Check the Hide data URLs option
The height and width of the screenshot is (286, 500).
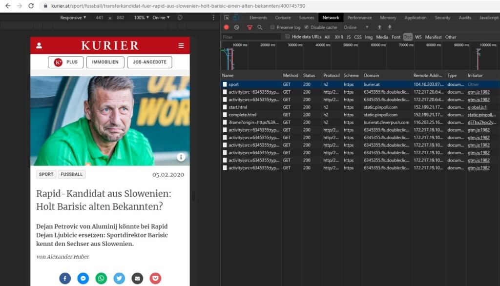(288, 37)
